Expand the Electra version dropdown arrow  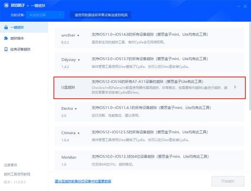pyautogui.click(x=76, y=108)
